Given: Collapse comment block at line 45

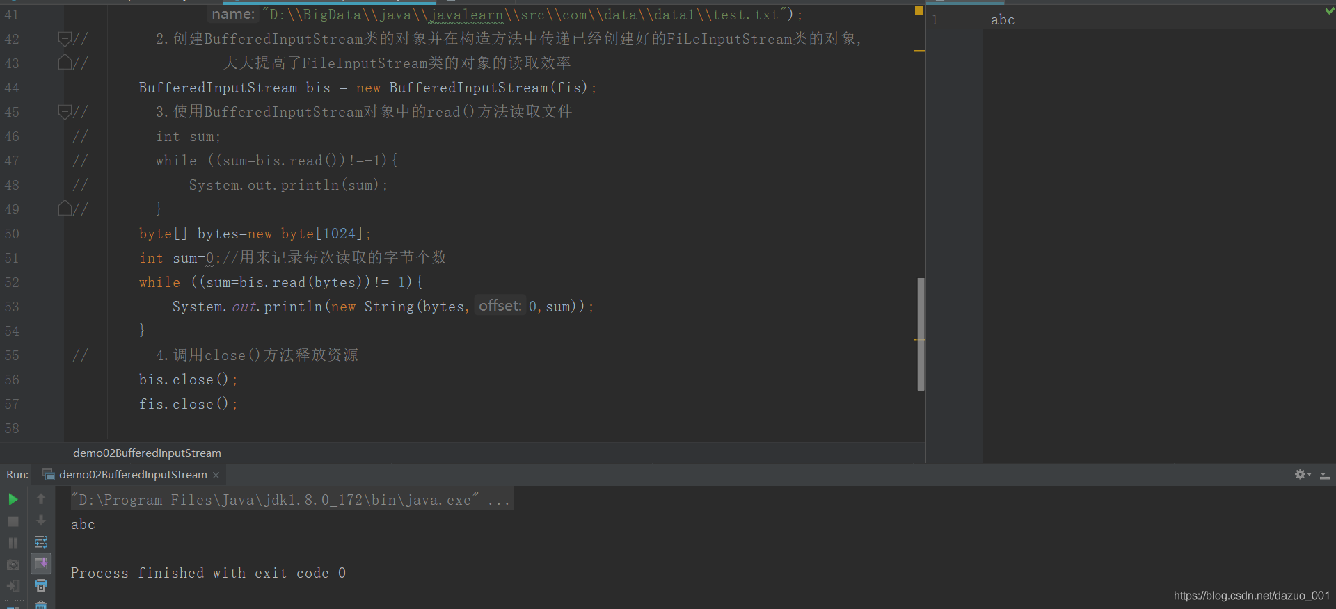Looking at the screenshot, I should click(x=65, y=111).
